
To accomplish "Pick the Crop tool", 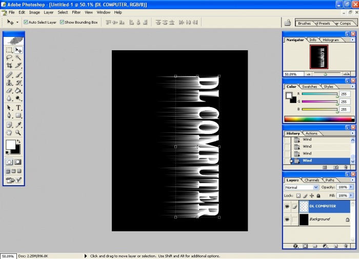I will coord(9,66).
